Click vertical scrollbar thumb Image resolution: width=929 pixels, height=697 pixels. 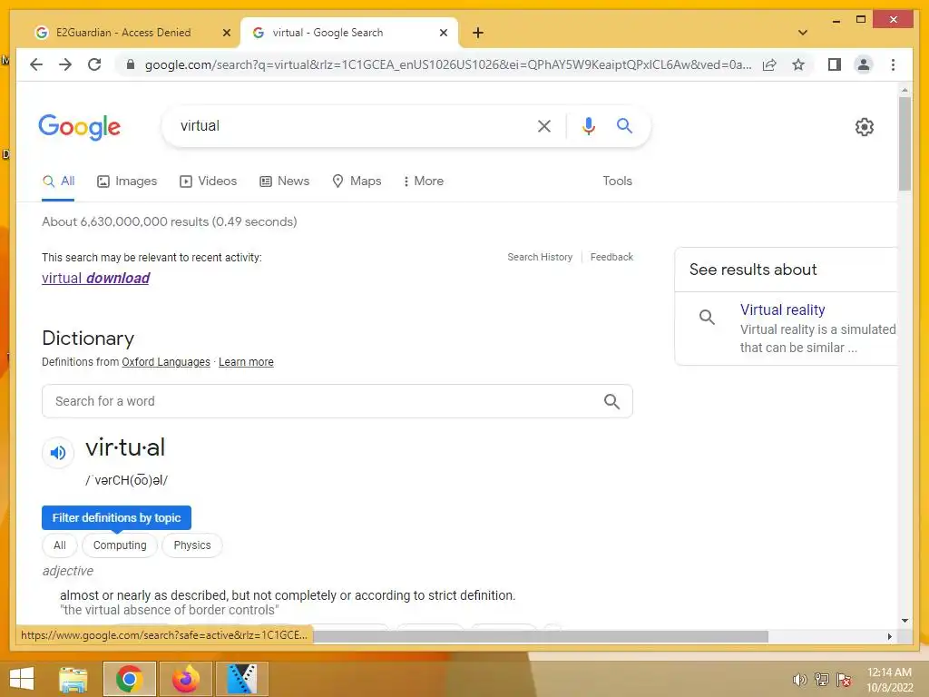click(x=905, y=143)
